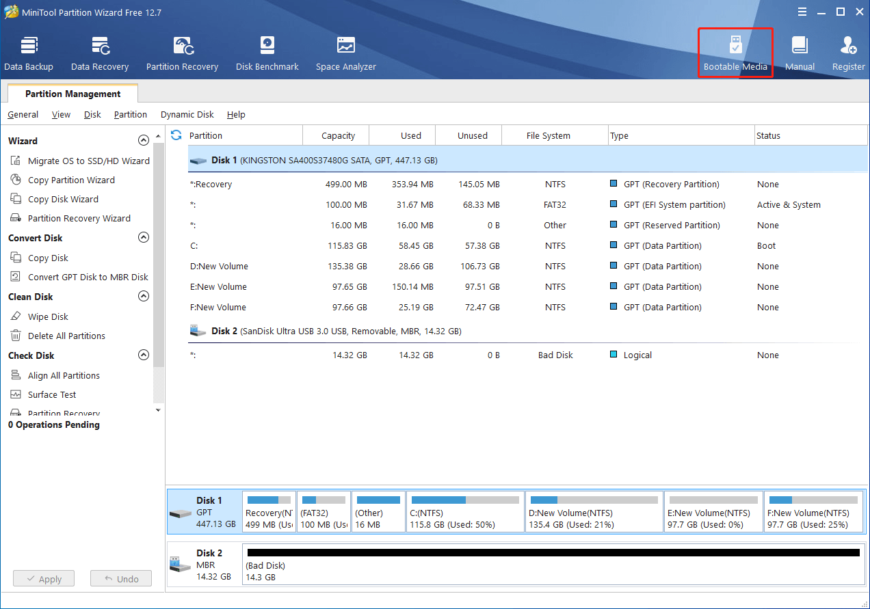Click the Copy Partition Wizard icon
Image resolution: width=870 pixels, height=609 pixels.
[x=16, y=180]
